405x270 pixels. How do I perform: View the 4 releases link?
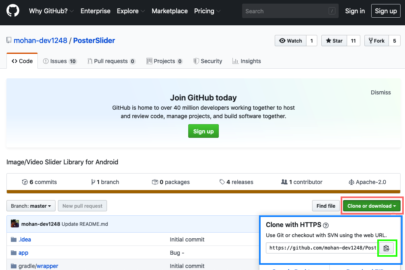click(236, 182)
